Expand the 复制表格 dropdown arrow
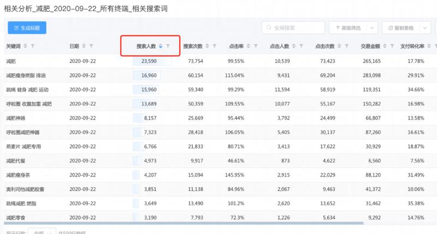Screen dimensions: 437x234 pos(425,28)
